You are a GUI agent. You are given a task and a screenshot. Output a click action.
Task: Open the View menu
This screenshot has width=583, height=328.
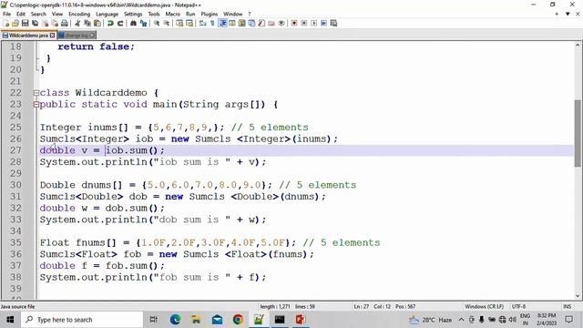pos(56,15)
